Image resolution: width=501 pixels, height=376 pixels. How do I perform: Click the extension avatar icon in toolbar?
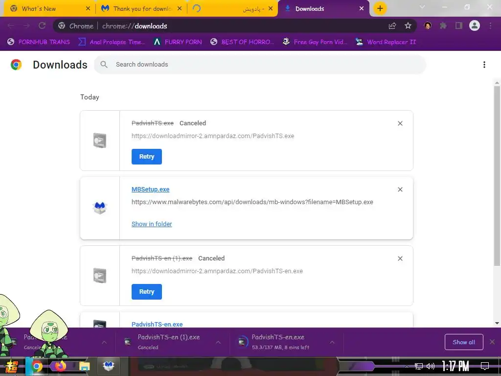click(428, 26)
